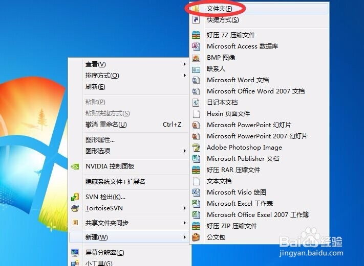Click the text 联系人
The width and height of the screenshot is (364, 266).
pos(216,69)
